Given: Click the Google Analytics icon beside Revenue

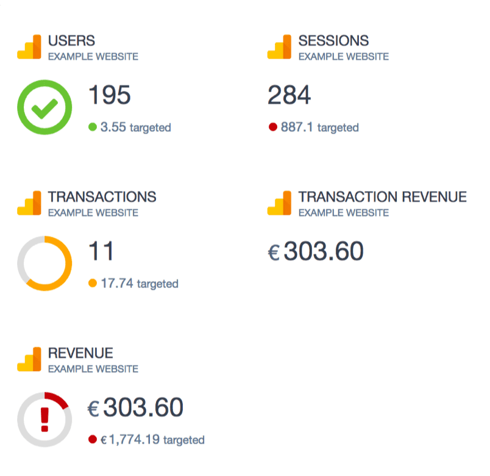Looking at the screenshot, I should click(x=29, y=359).
